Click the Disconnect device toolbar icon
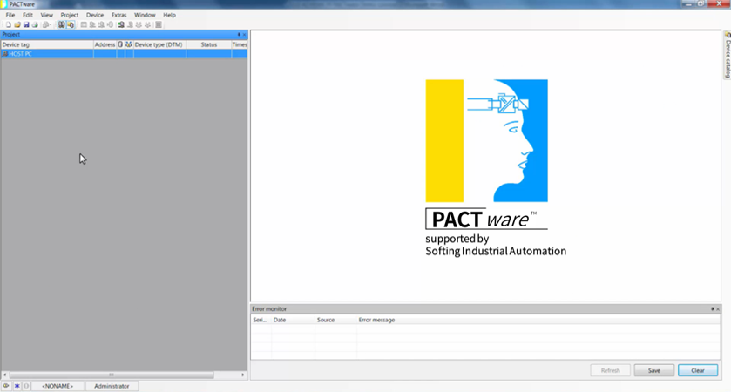 [x=130, y=24]
